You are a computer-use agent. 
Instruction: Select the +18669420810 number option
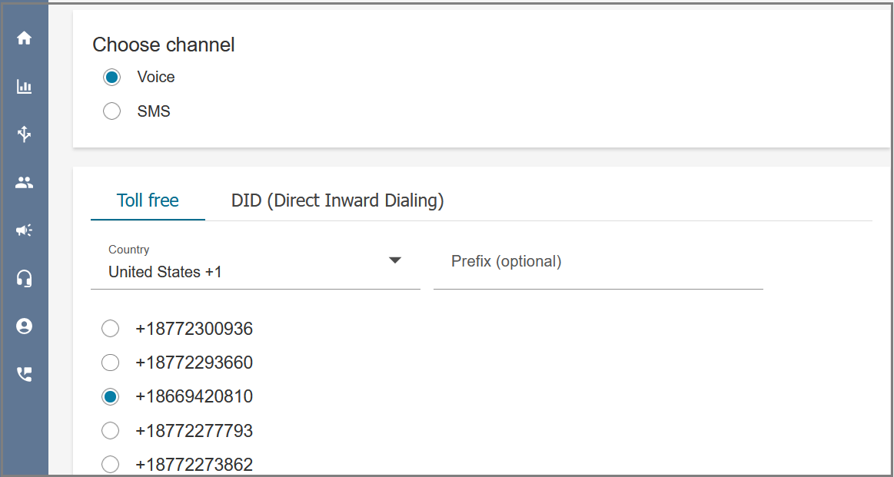click(110, 396)
